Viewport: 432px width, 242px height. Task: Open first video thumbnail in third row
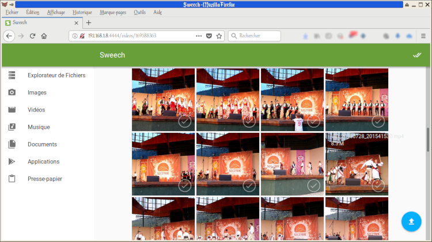click(163, 218)
